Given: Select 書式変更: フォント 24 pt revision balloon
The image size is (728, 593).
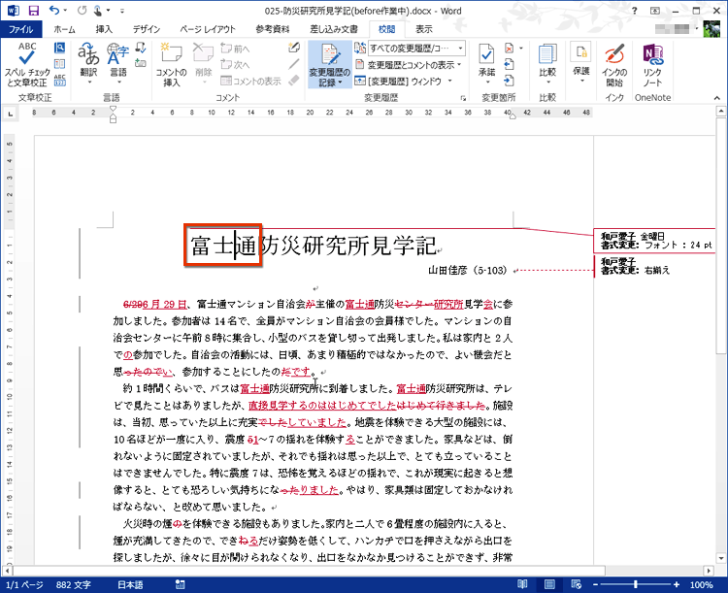Looking at the screenshot, I should point(654,241).
